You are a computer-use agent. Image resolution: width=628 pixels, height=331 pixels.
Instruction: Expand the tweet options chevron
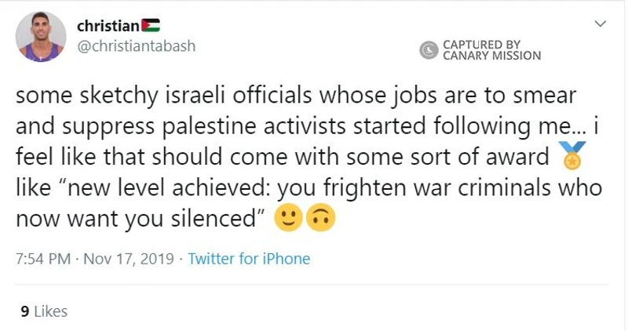click(x=600, y=24)
